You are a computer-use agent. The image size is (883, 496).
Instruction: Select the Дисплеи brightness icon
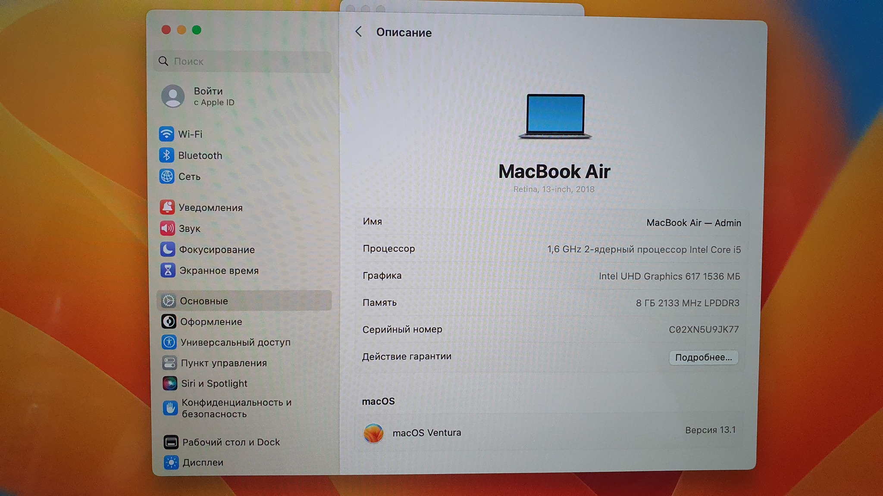(171, 462)
